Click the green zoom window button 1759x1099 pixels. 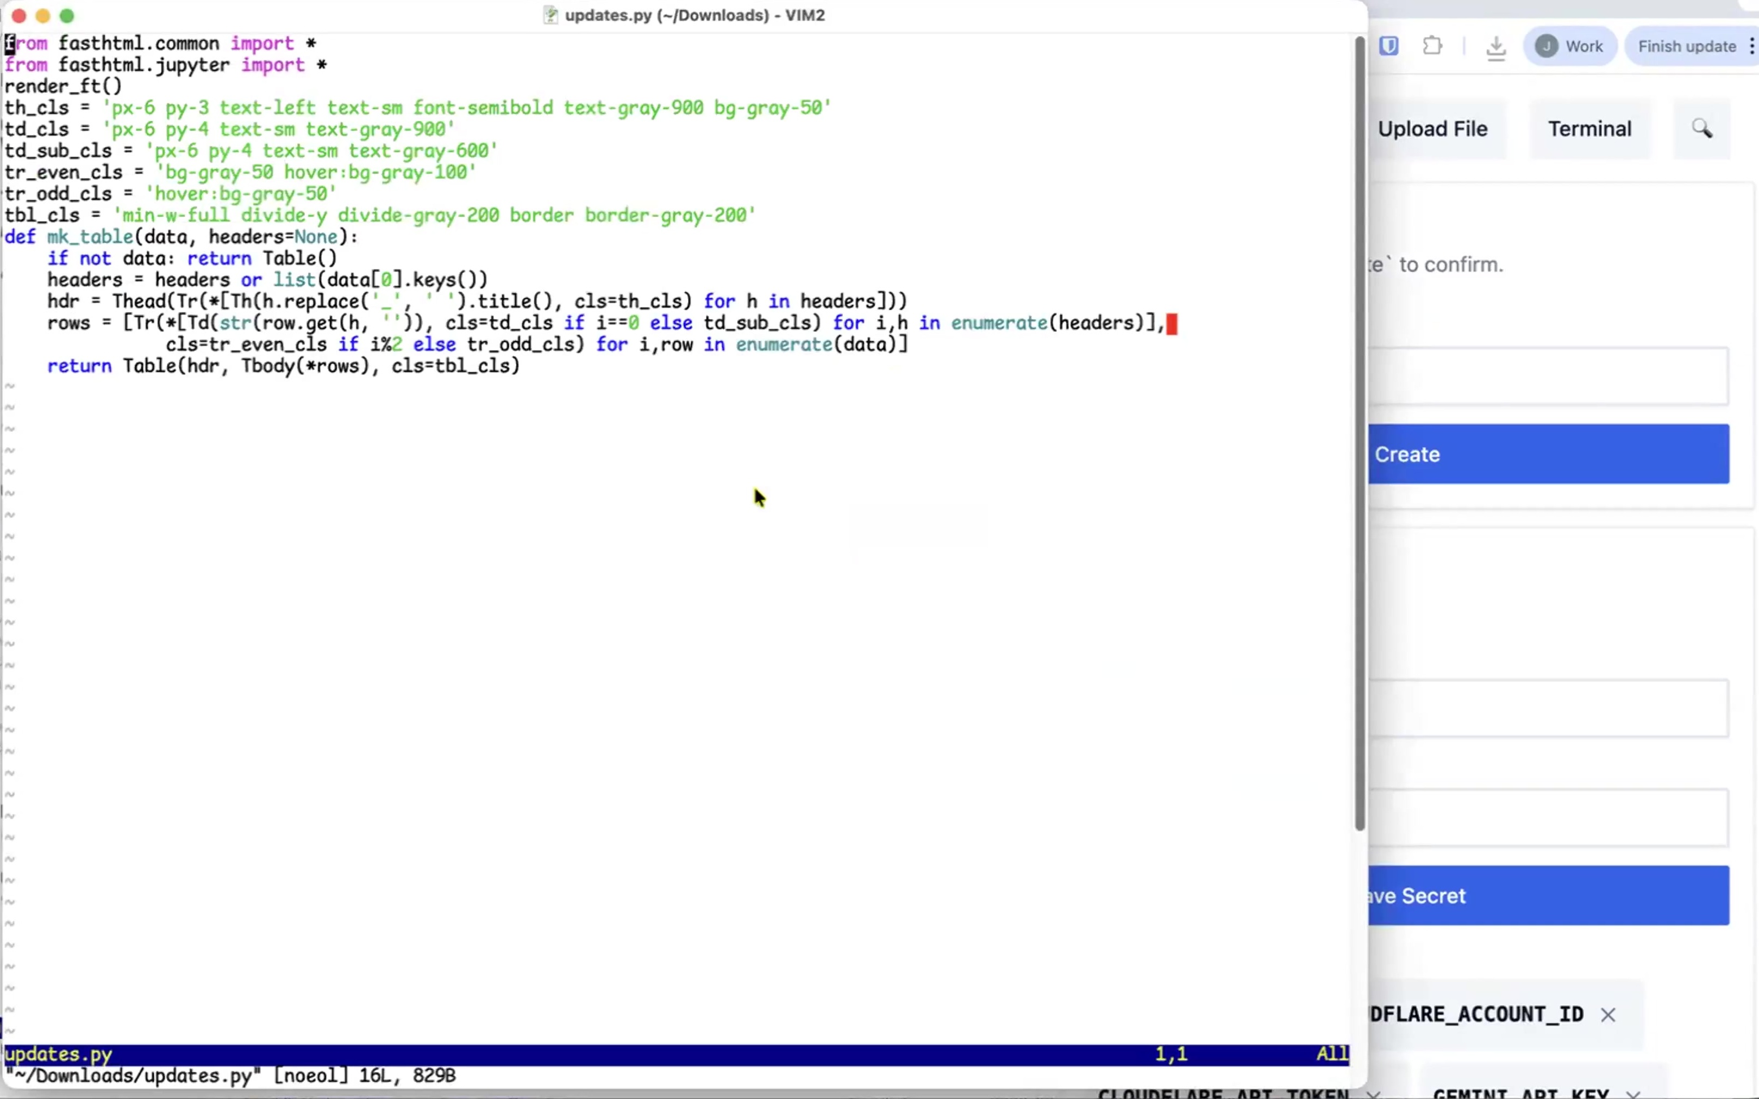(x=67, y=16)
